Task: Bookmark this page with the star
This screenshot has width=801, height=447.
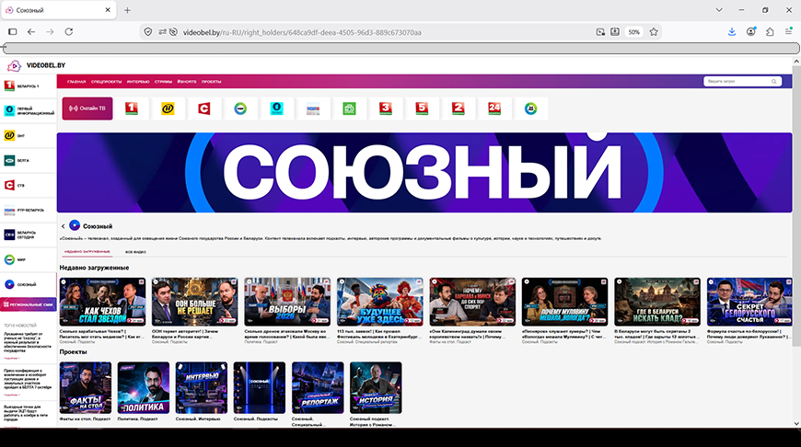Action: point(654,31)
